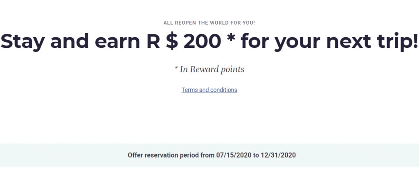Click 'next trip!' at the headline end
This screenshot has width=419, height=169.
click(x=372, y=41)
